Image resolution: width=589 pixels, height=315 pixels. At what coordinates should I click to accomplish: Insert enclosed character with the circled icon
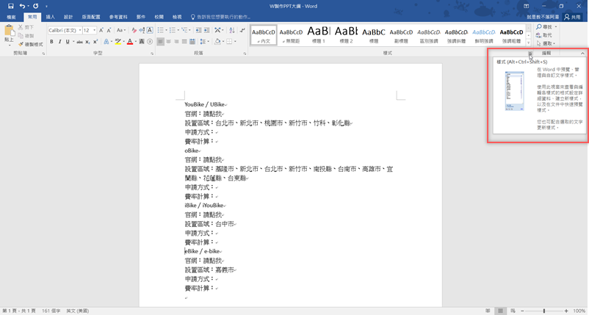[150, 42]
